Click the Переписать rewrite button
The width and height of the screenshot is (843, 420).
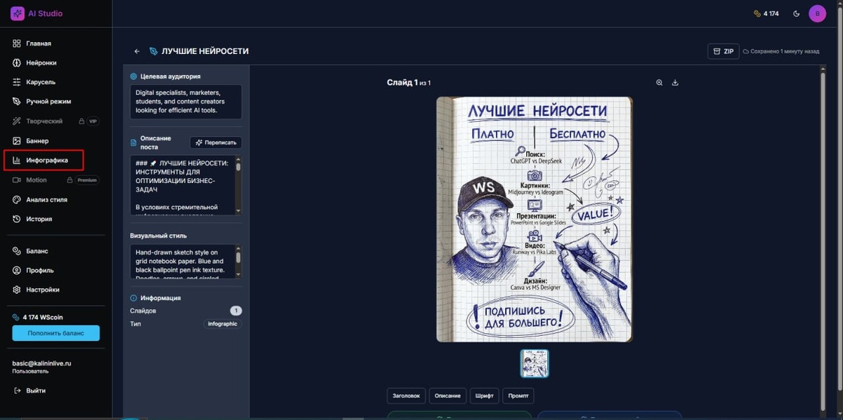click(x=216, y=142)
